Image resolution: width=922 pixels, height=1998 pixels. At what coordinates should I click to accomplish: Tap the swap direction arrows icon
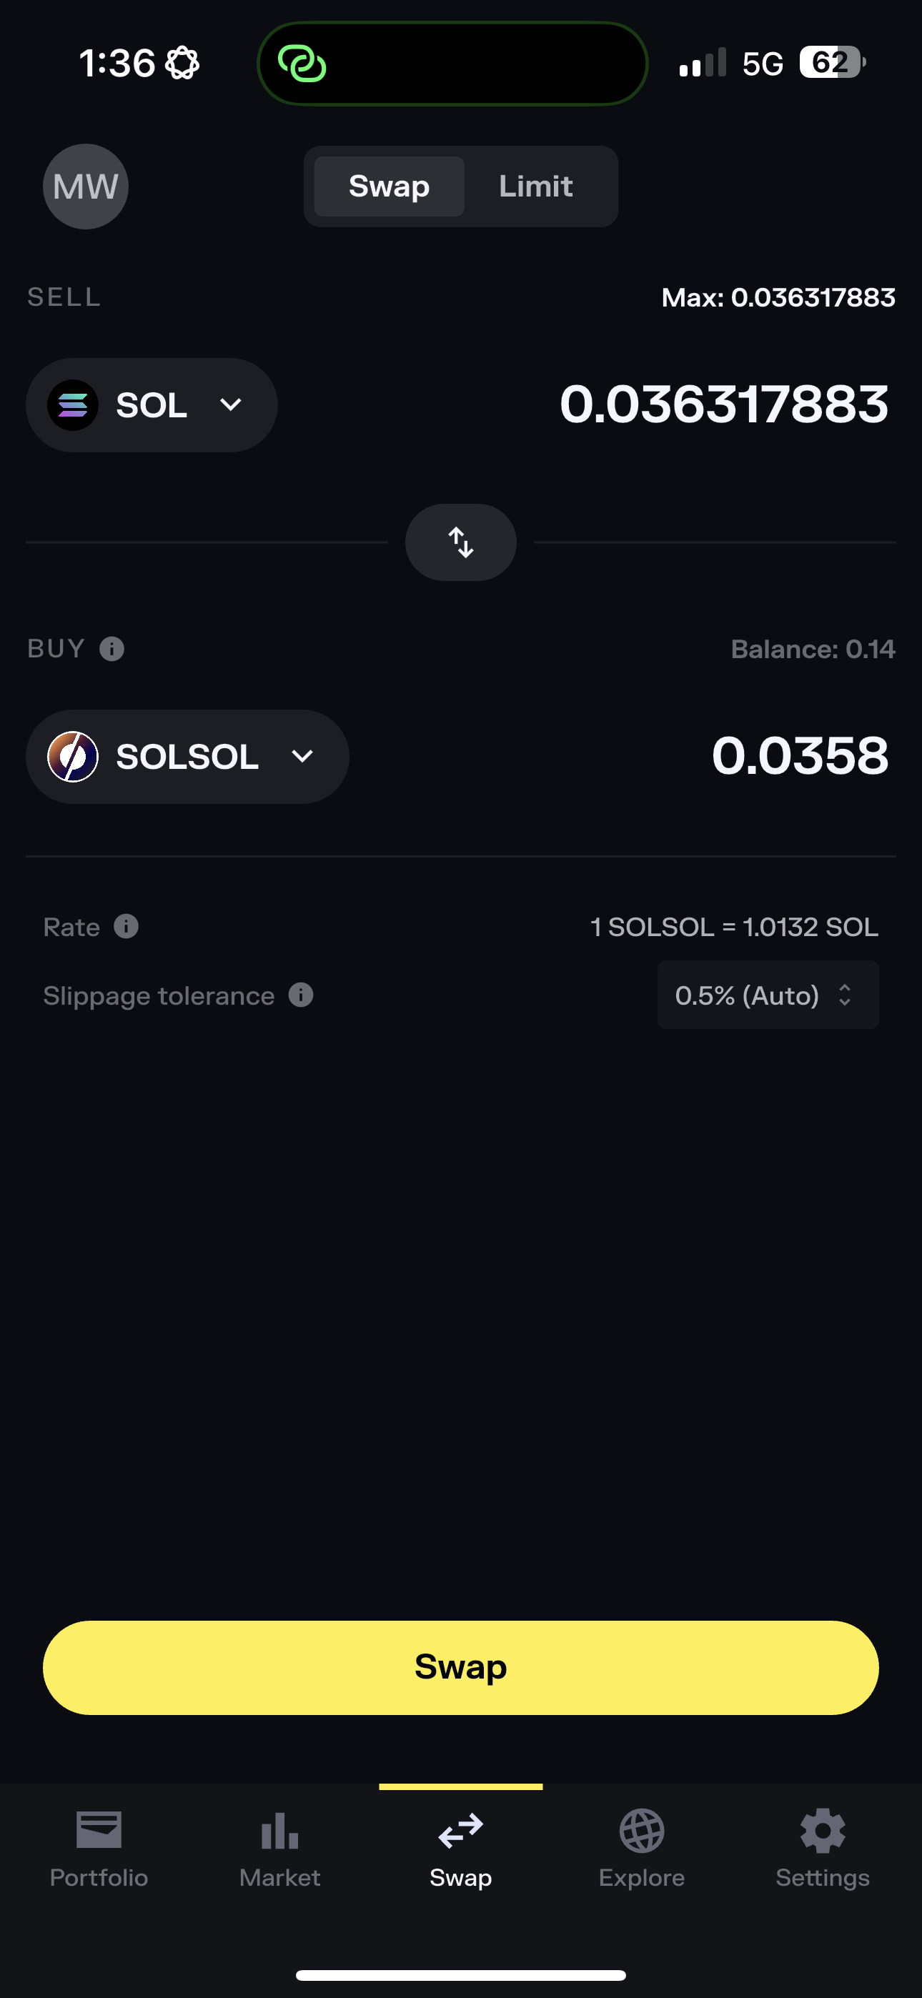[x=461, y=542]
